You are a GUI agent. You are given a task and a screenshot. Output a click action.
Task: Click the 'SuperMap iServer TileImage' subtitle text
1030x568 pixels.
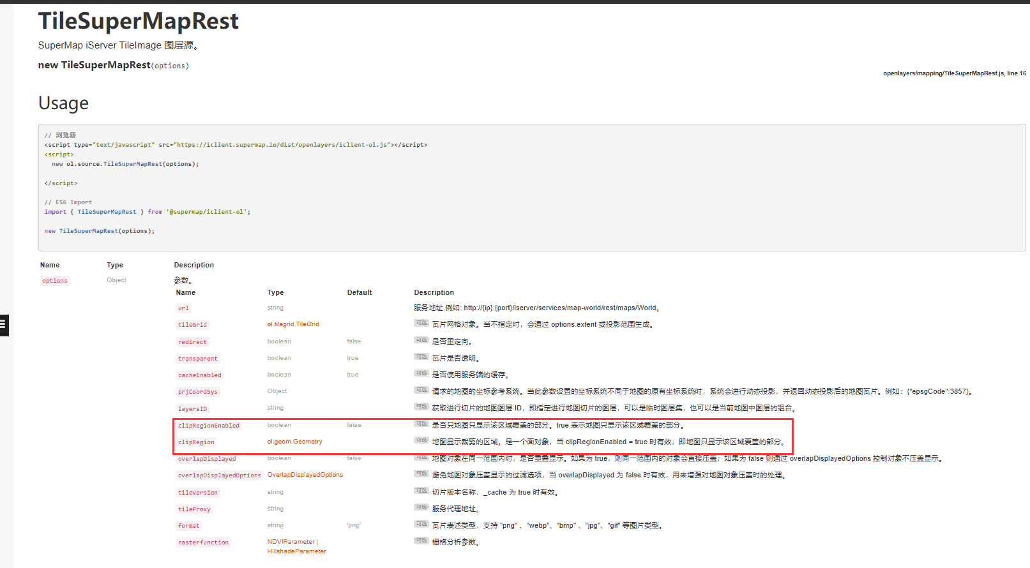pos(119,45)
